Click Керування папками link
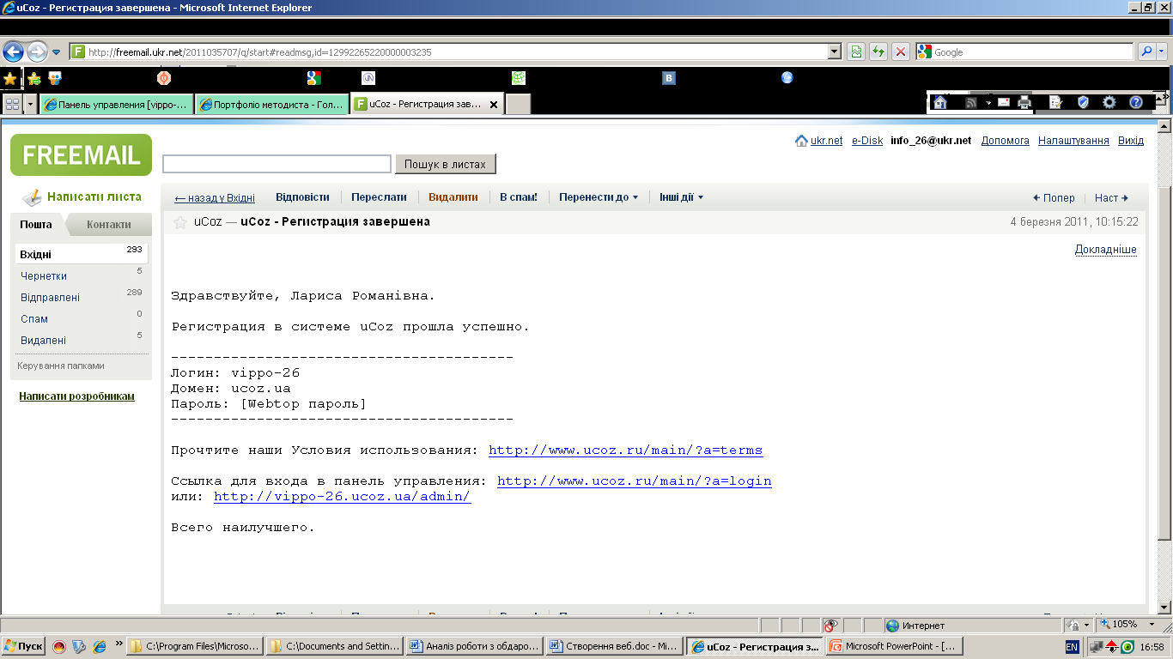This screenshot has width=1173, height=659. point(61,366)
